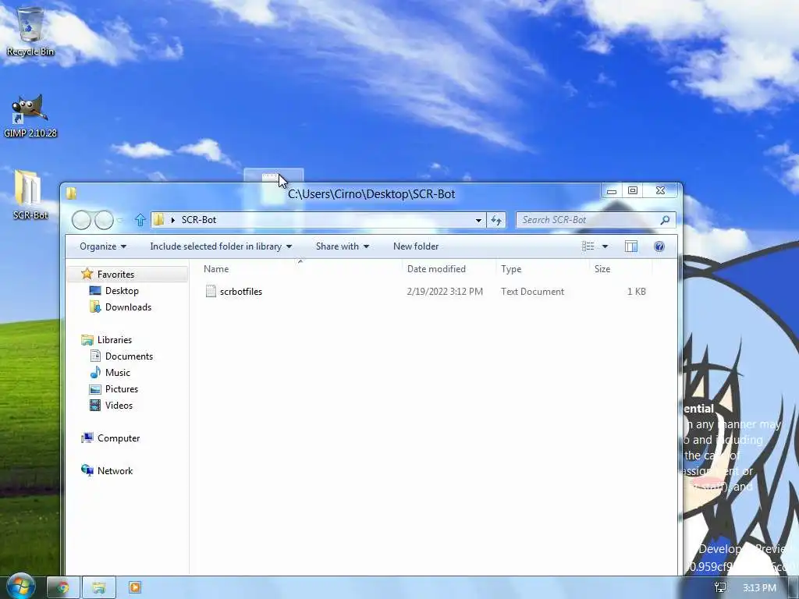Open the view options dropdown arrow

pyautogui.click(x=605, y=246)
